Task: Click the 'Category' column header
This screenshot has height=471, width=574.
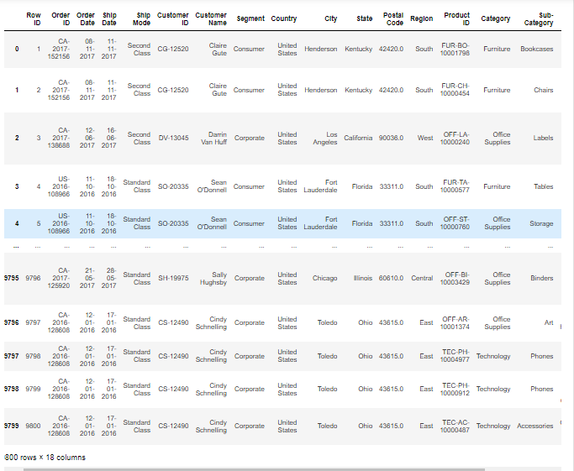Action: [x=495, y=18]
